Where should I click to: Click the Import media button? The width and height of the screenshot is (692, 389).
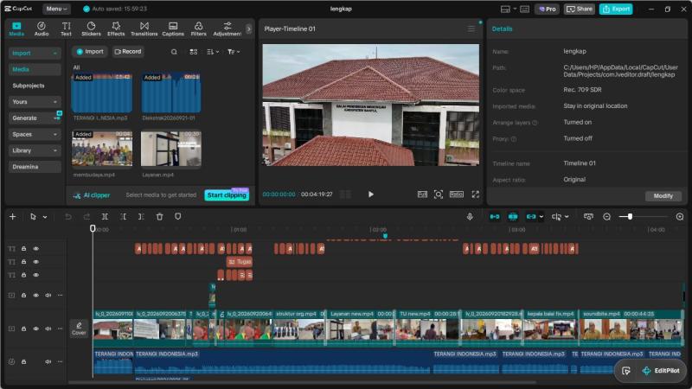point(90,52)
